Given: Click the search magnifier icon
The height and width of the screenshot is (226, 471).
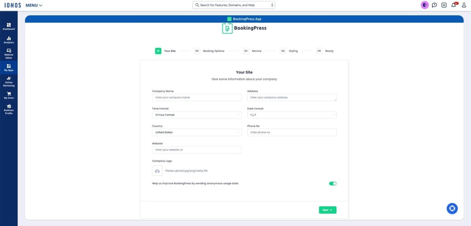Looking at the screenshot, I should point(197,5).
